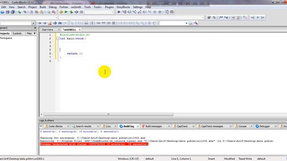The image size is (287, 161).
Task: Click the Open file toolbar icon
Action: click(2, 12)
